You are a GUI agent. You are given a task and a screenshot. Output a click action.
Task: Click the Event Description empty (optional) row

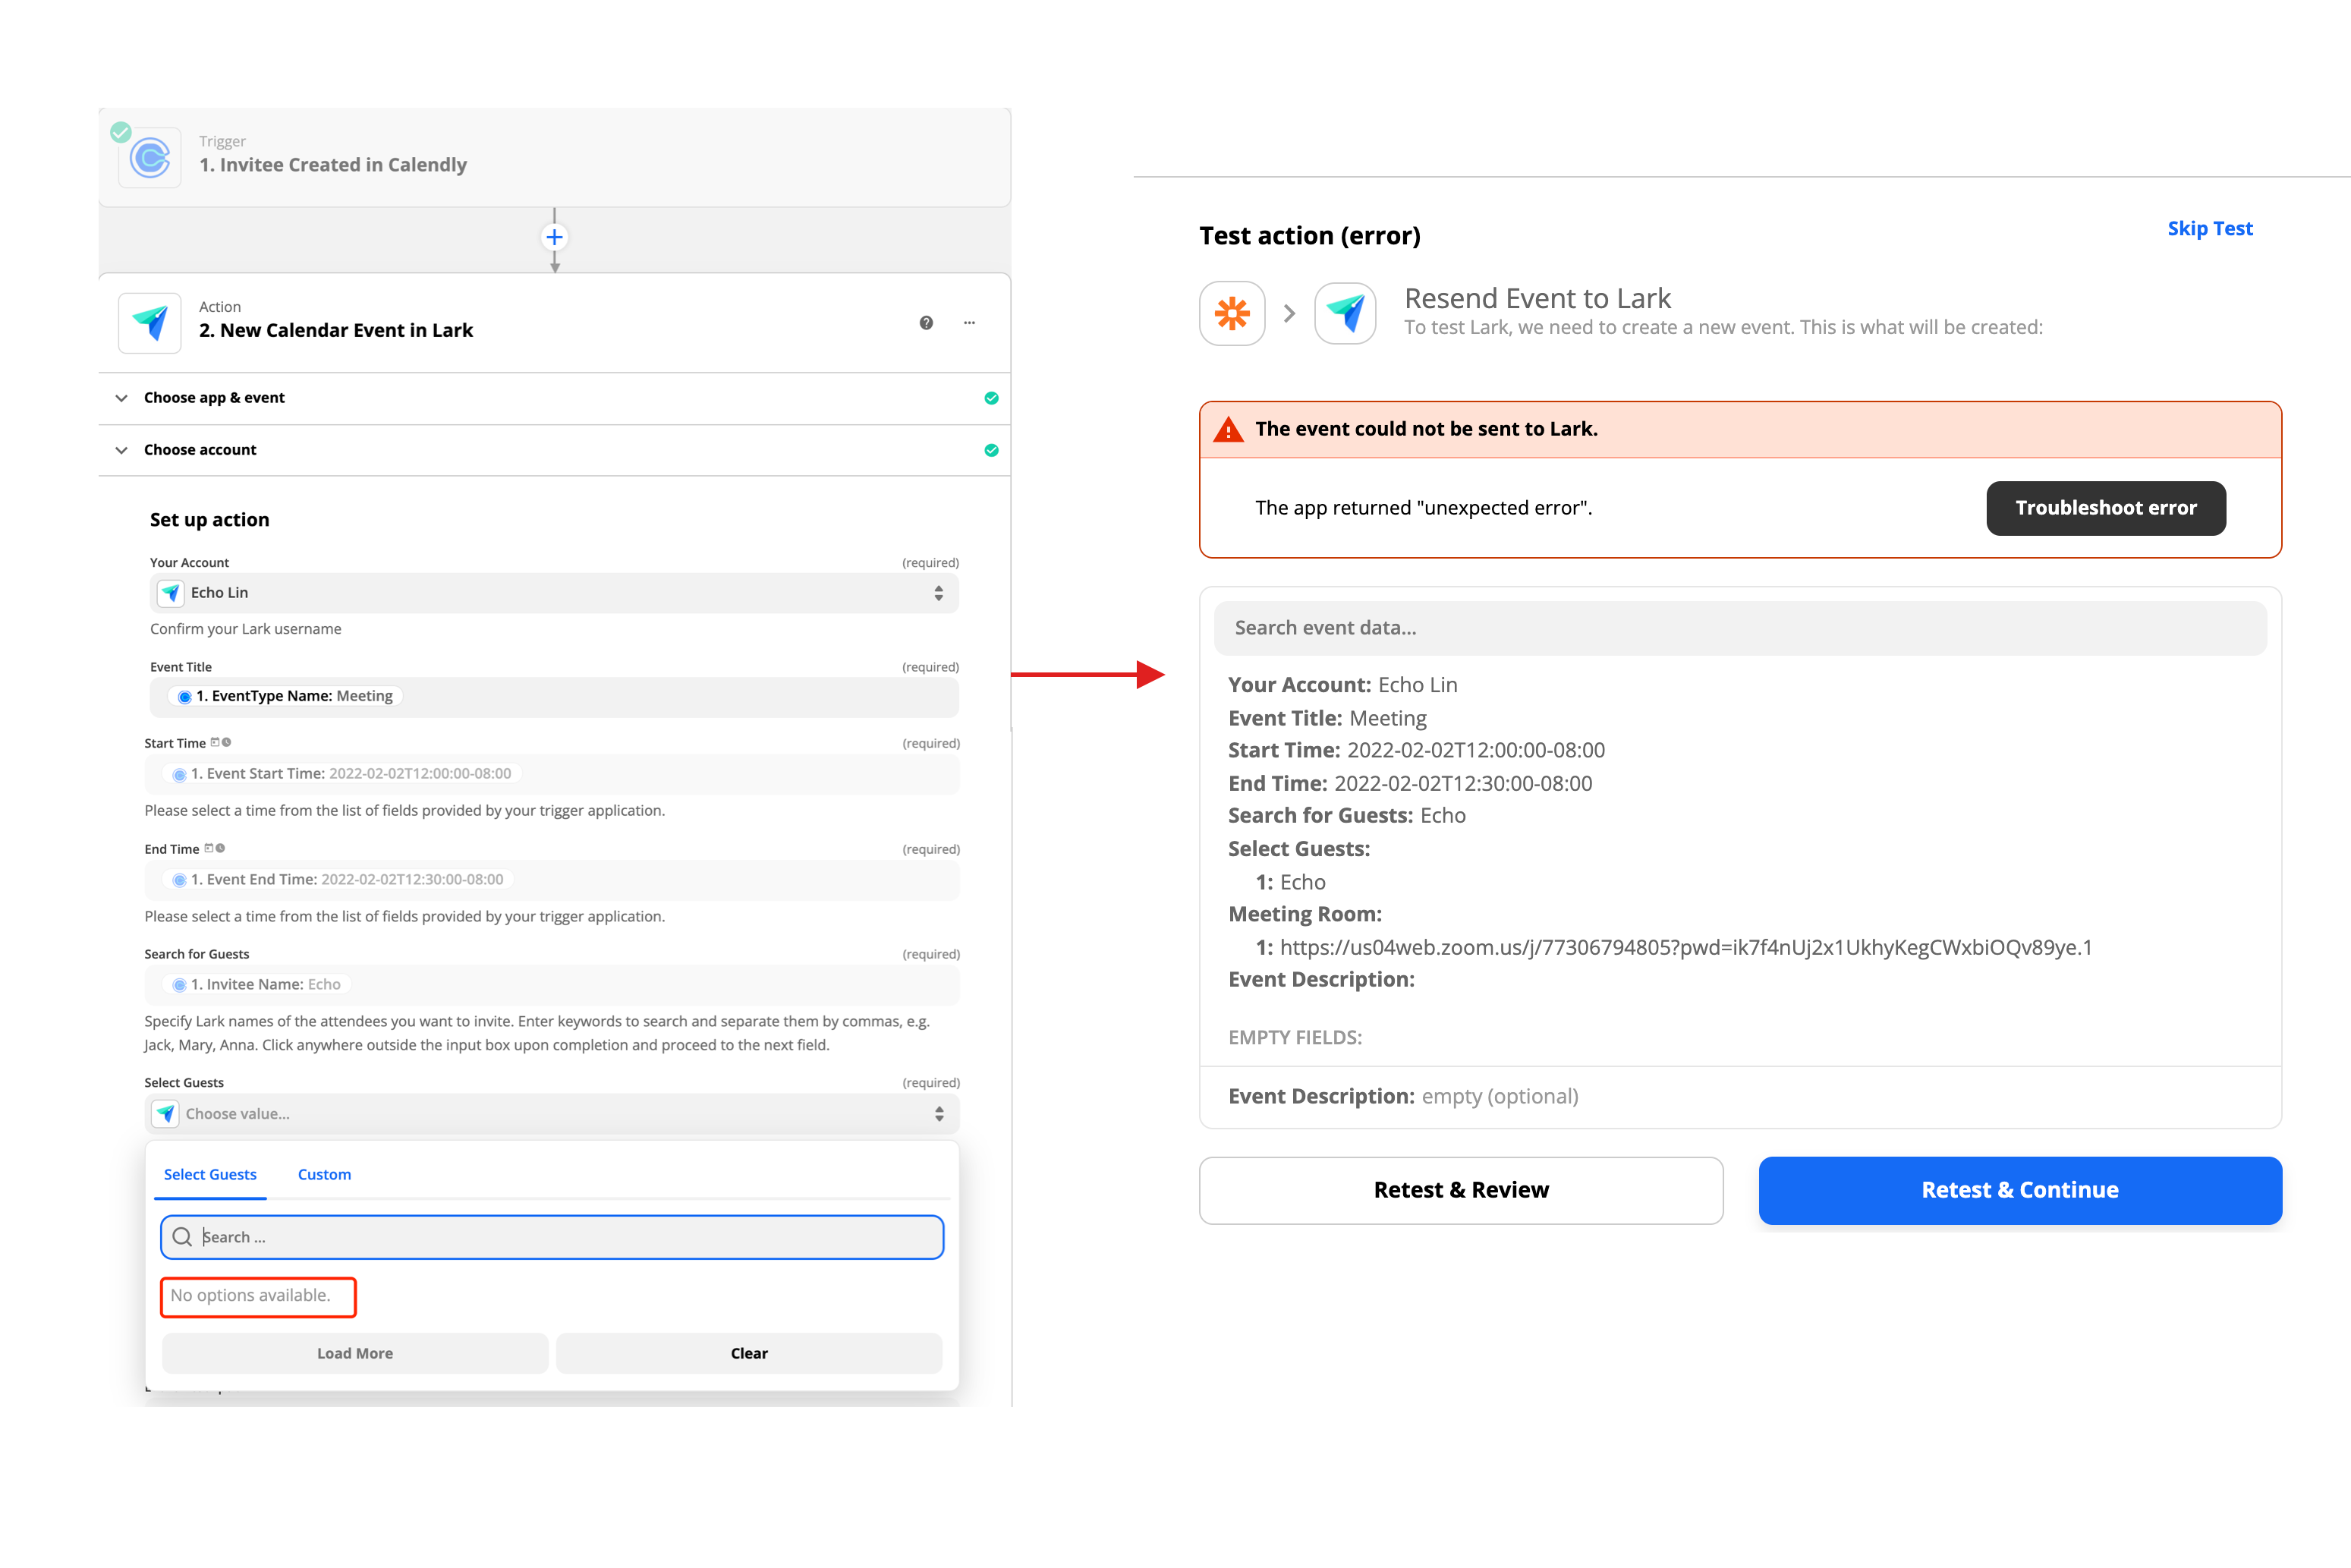point(1403,1097)
